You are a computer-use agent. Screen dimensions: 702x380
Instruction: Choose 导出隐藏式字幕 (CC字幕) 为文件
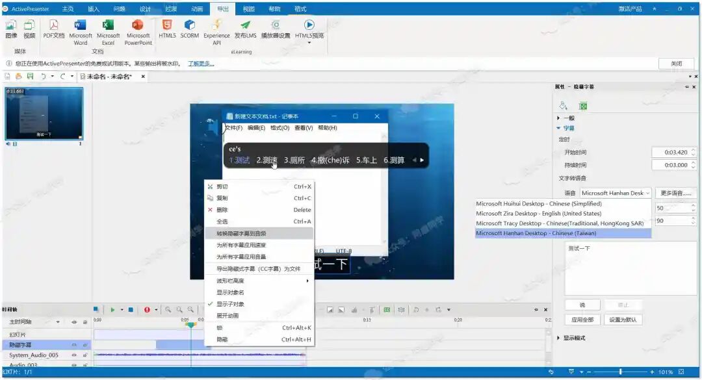(259, 269)
